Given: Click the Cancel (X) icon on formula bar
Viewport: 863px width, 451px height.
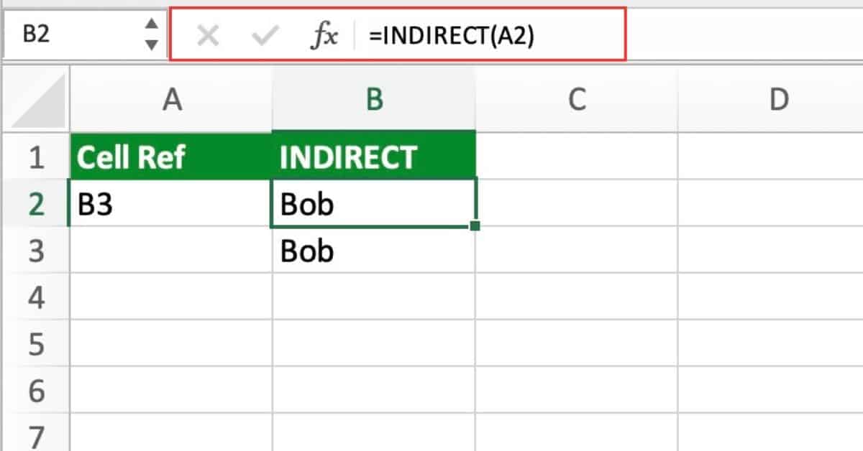Looking at the screenshot, I should (x=207, y=36).
